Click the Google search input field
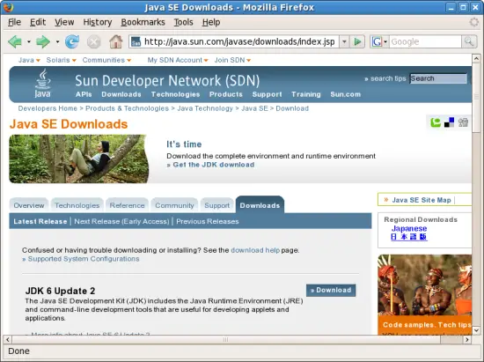484x362 pixels. [425, 41]
